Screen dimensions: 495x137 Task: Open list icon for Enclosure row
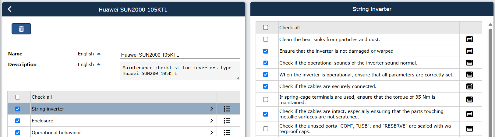(x=227, y=121)
